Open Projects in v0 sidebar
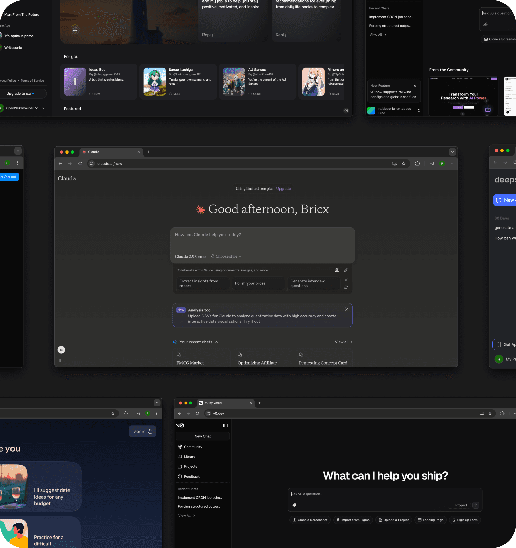The width and height of the screenshot is (516, 548). click(x=188, y=466)
